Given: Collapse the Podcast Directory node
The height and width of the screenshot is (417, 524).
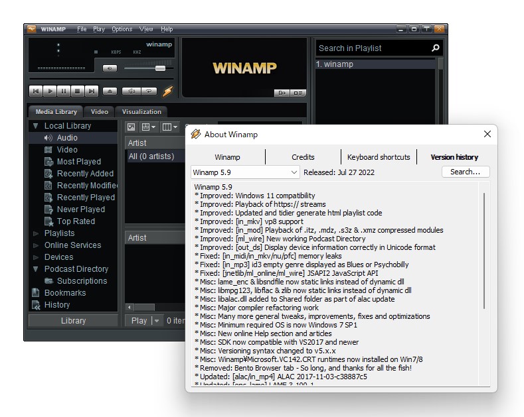Looking at the screenshot, I should click(35, 269).
